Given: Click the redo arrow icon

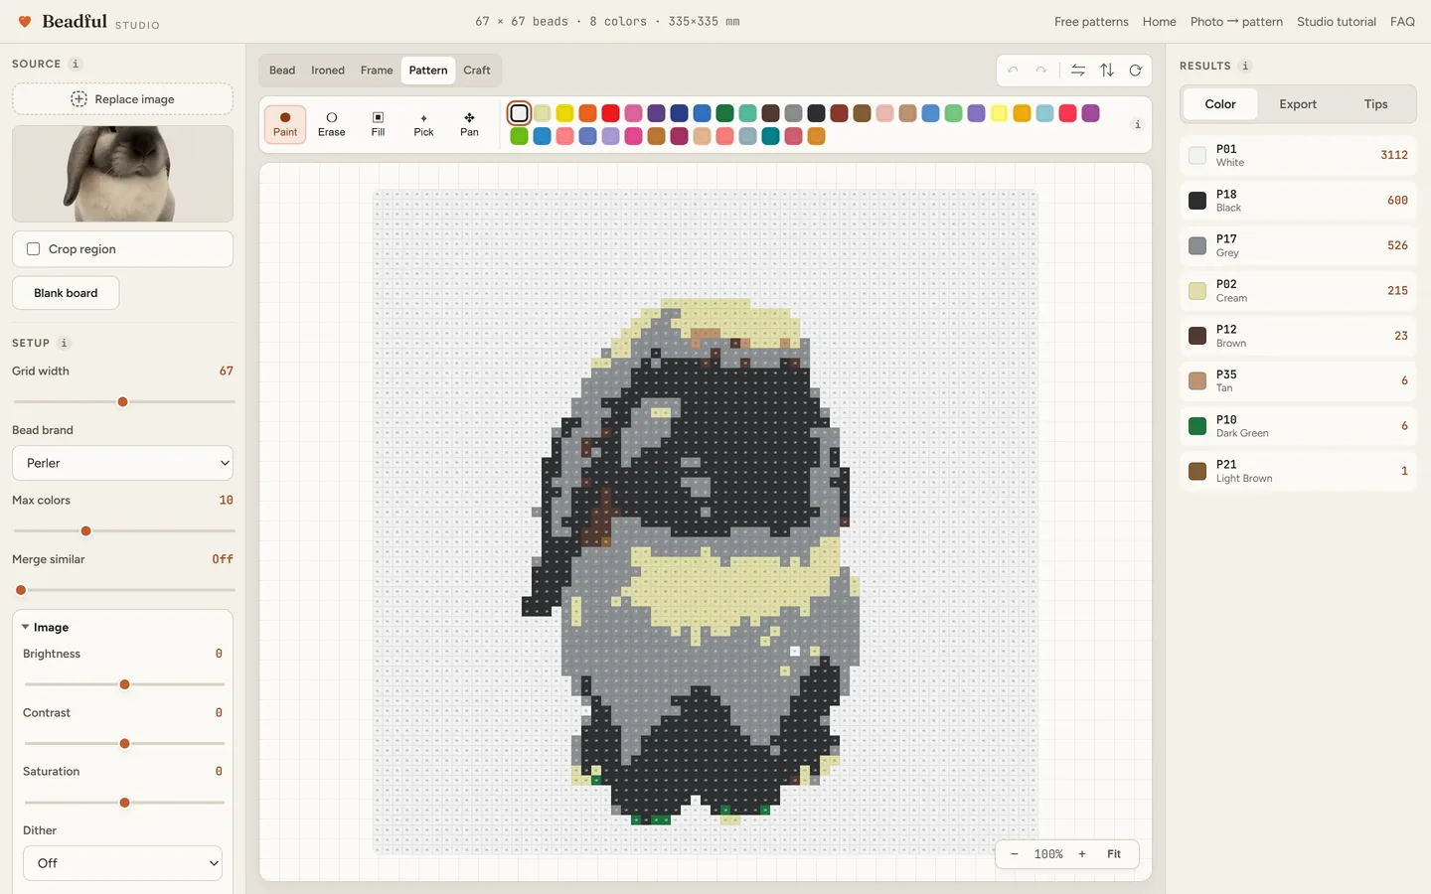Looking at the screenshot, I should click(1040, 71).
